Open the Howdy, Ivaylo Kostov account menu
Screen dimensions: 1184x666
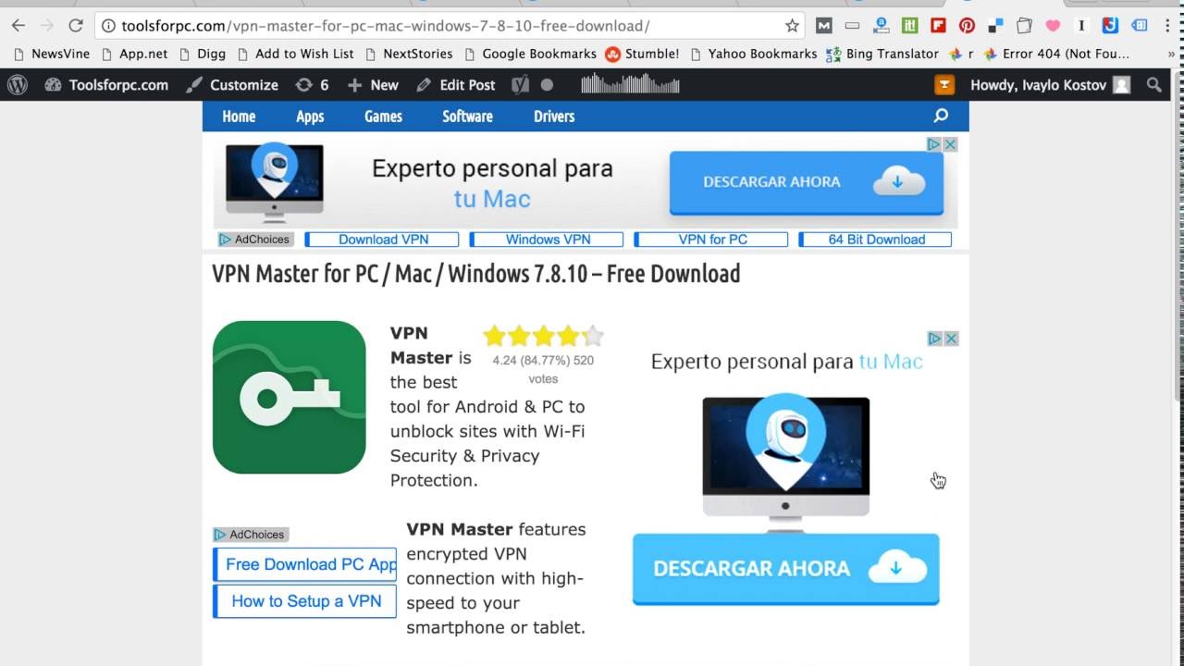(1050, 85)
